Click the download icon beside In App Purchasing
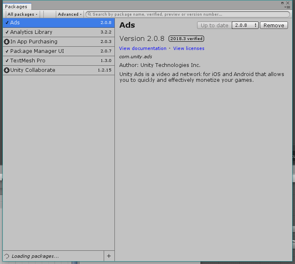Screen dimensions: 295x264 [7, 42]
